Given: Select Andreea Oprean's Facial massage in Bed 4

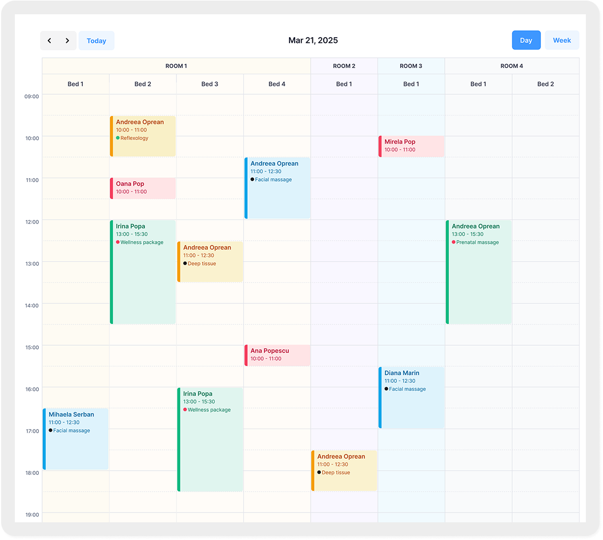Looking at the screenshot, I should point(278,188).
